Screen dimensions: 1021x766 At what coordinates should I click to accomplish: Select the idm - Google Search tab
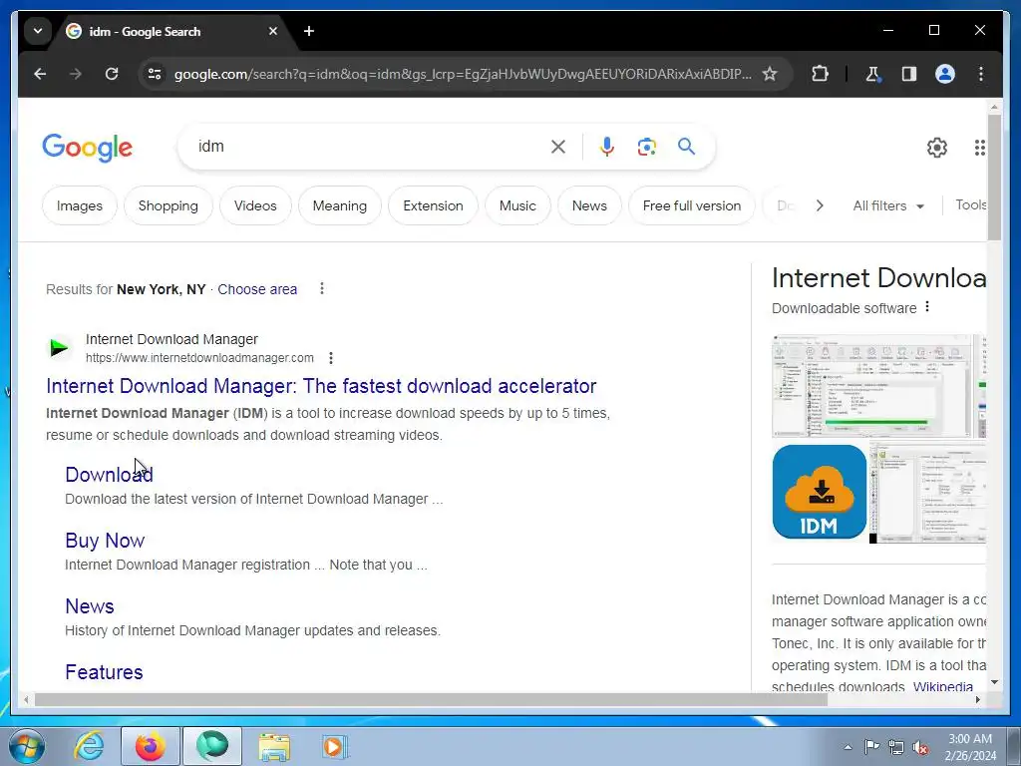point(172,31)
